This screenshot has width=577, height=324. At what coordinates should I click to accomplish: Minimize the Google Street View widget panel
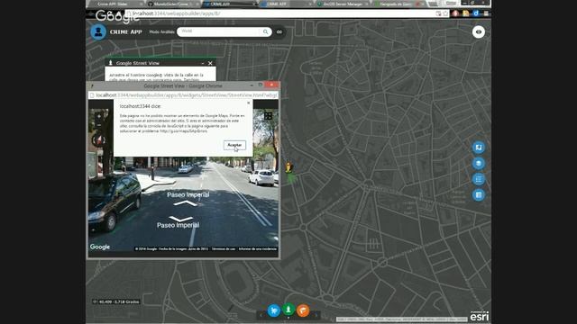(202, 63)
